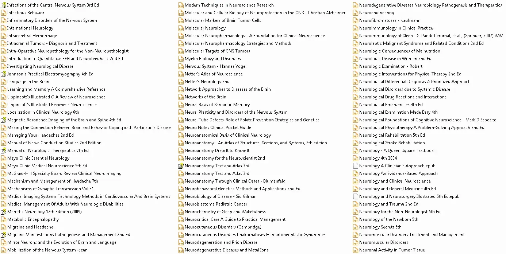
Task: Click PDF icon of Language in the Brain
Action: point(3,82)
